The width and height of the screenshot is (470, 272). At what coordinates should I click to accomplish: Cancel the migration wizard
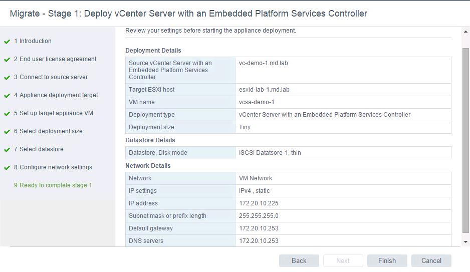point(431,260)
